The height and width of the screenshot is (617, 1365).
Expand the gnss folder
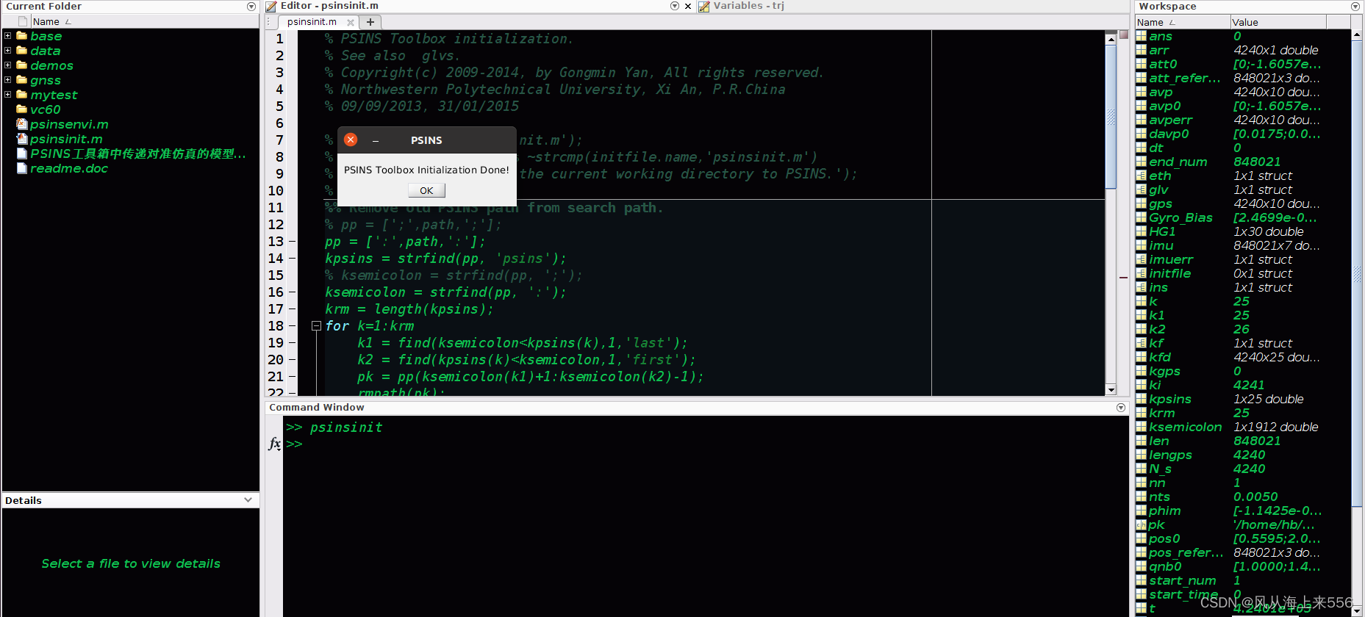7,79
